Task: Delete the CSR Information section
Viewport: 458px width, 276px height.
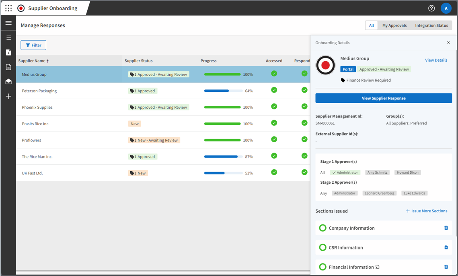Action: point(446,247)
